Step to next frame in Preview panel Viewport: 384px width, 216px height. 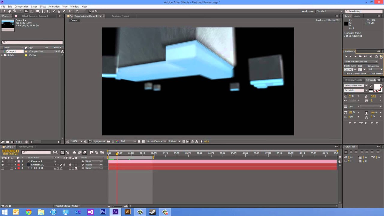pyautogui.click(x=360, y=56)
